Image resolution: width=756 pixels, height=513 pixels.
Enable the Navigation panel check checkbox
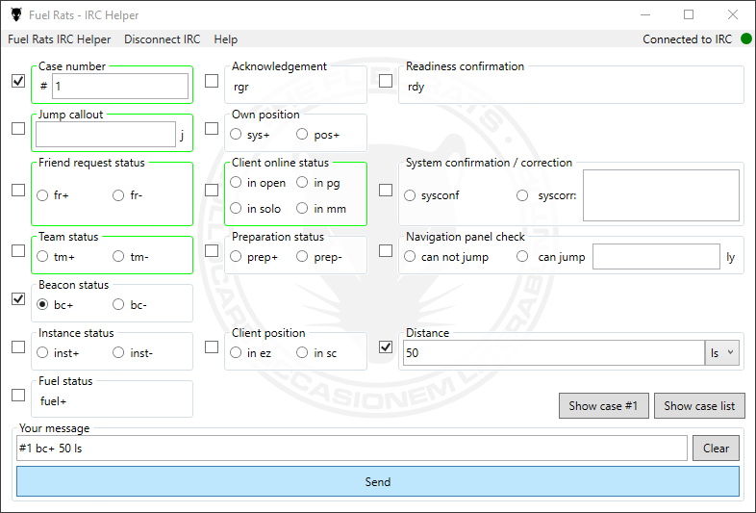pyautogui.click(x=386, y=251)
